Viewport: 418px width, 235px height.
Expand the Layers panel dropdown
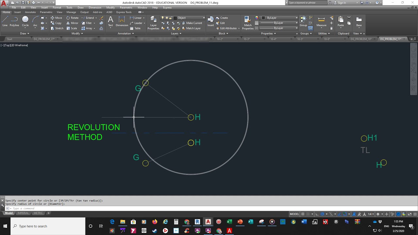coord(176,33)
